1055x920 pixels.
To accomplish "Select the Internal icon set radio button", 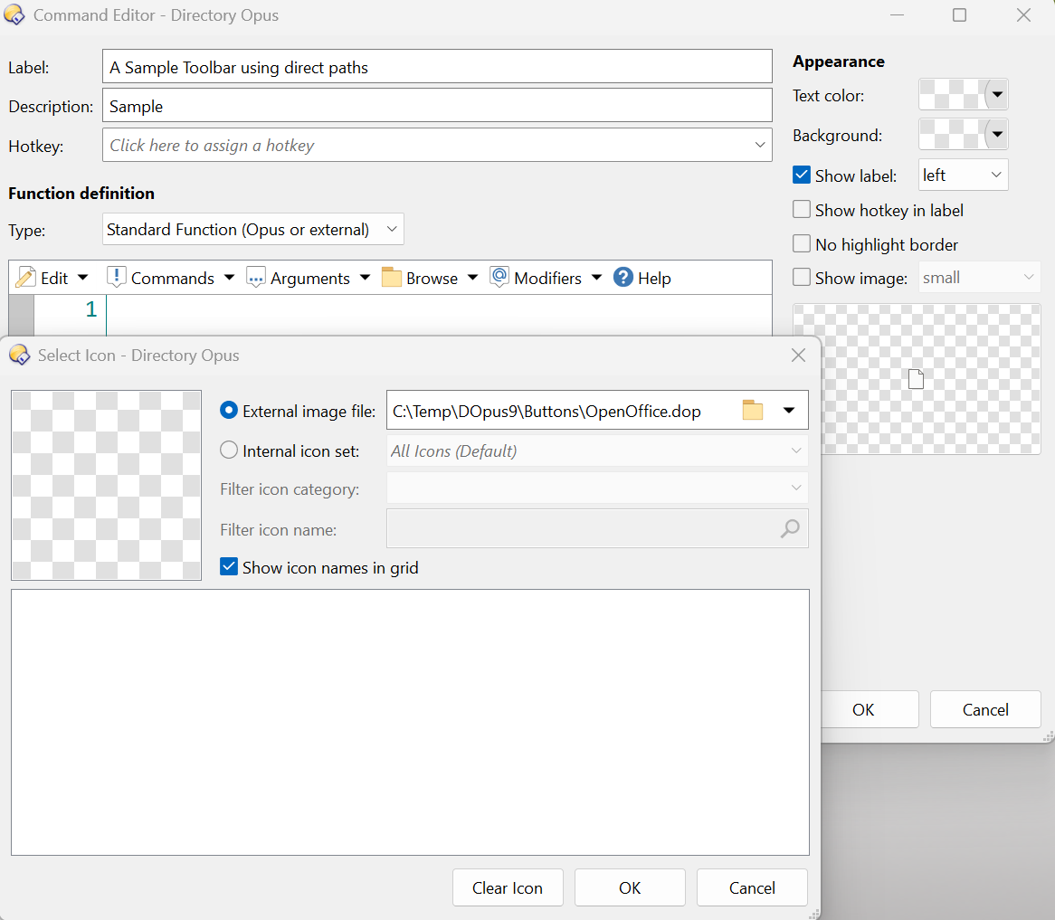I will click(x=230, y=451).
